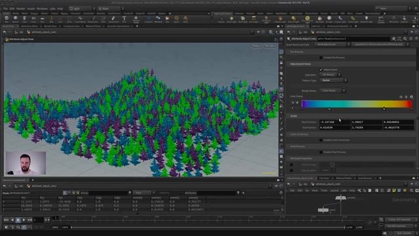Play the timeline forward

click(x=24, y=220)
